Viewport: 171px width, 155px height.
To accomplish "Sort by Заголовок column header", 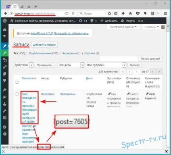I will pyautogui.click(x=29, y=78).
